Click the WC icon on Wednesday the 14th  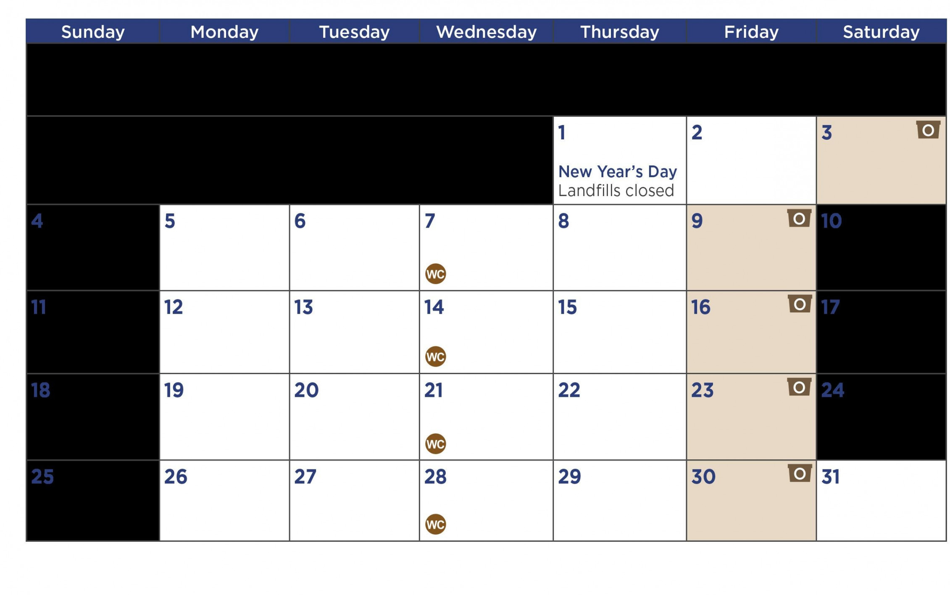pos(436,356)
